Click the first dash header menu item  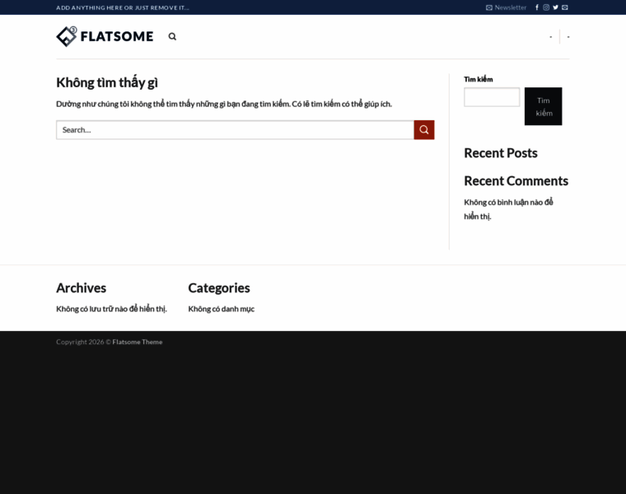point(551,37)
